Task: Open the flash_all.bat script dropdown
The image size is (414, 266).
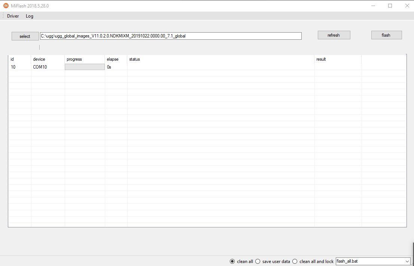Action: (x=373, y=261)
